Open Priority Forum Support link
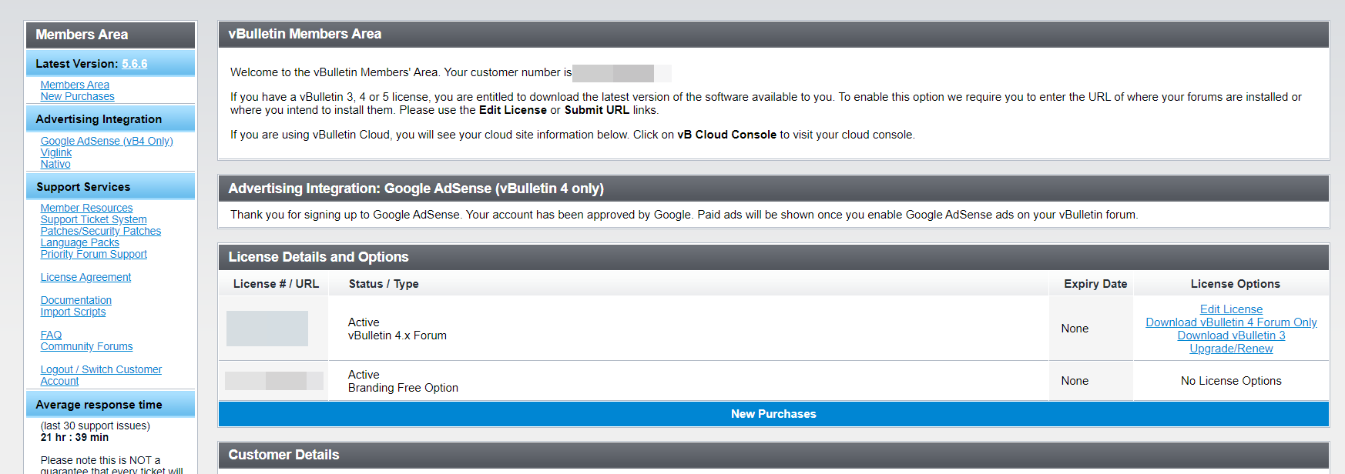 [93, 254]
